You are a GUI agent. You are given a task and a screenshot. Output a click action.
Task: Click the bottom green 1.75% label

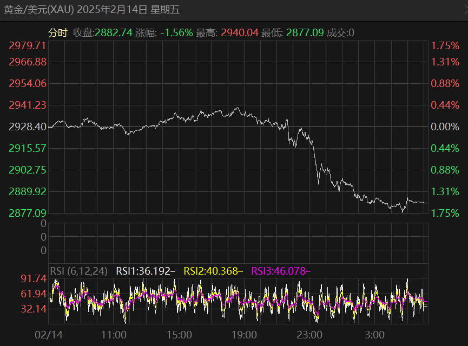(445, 213)
